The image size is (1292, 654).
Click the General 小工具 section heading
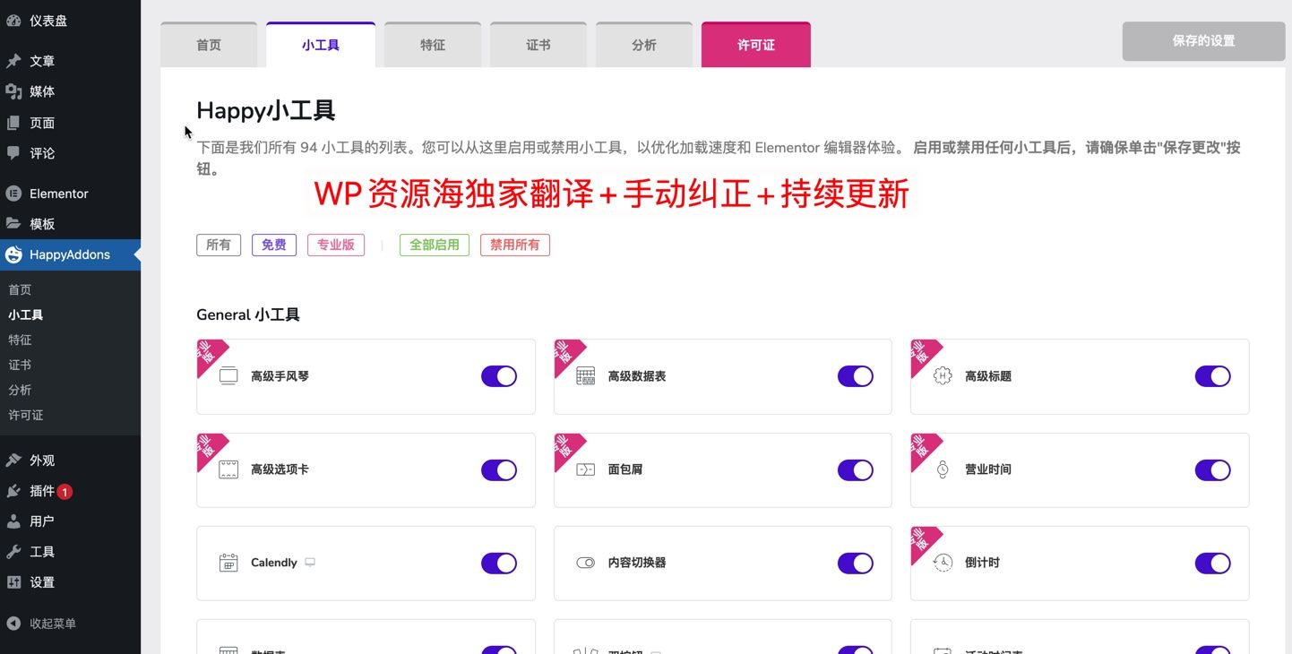248,314
